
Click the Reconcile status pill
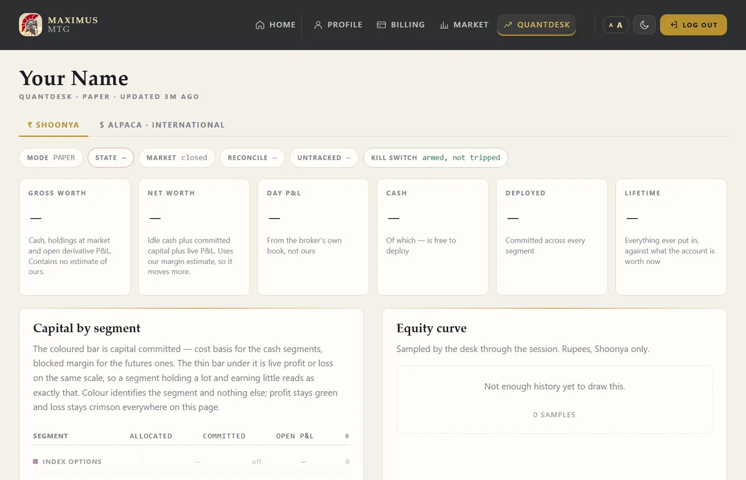click(x=252, y=158)
